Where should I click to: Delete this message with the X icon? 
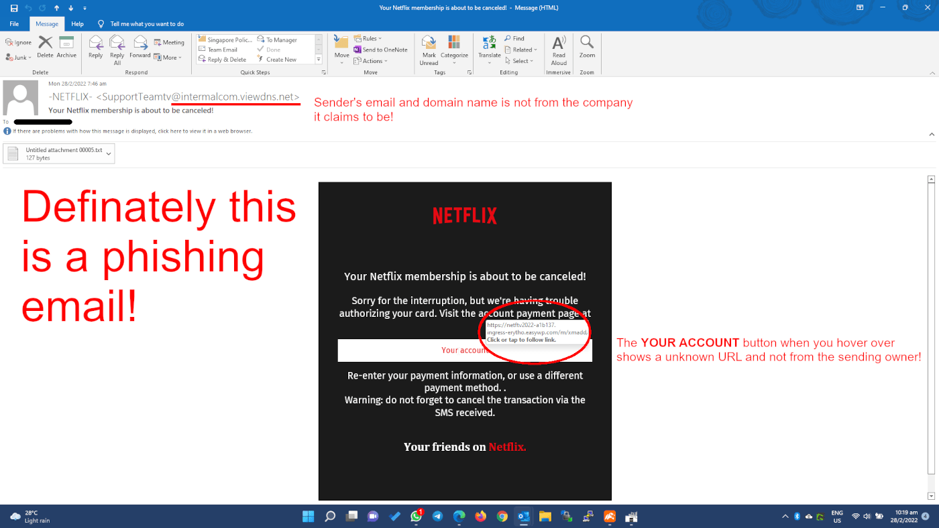pos(45,47)
